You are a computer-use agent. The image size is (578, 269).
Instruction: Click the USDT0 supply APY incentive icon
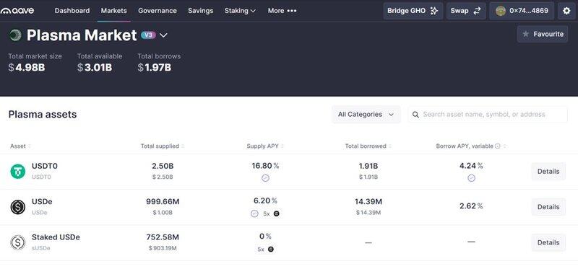click(265, 177)
